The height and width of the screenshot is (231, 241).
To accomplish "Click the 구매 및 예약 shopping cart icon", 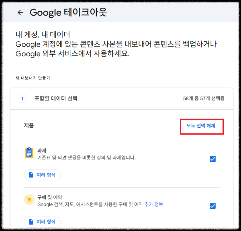I will click(29, 200).
